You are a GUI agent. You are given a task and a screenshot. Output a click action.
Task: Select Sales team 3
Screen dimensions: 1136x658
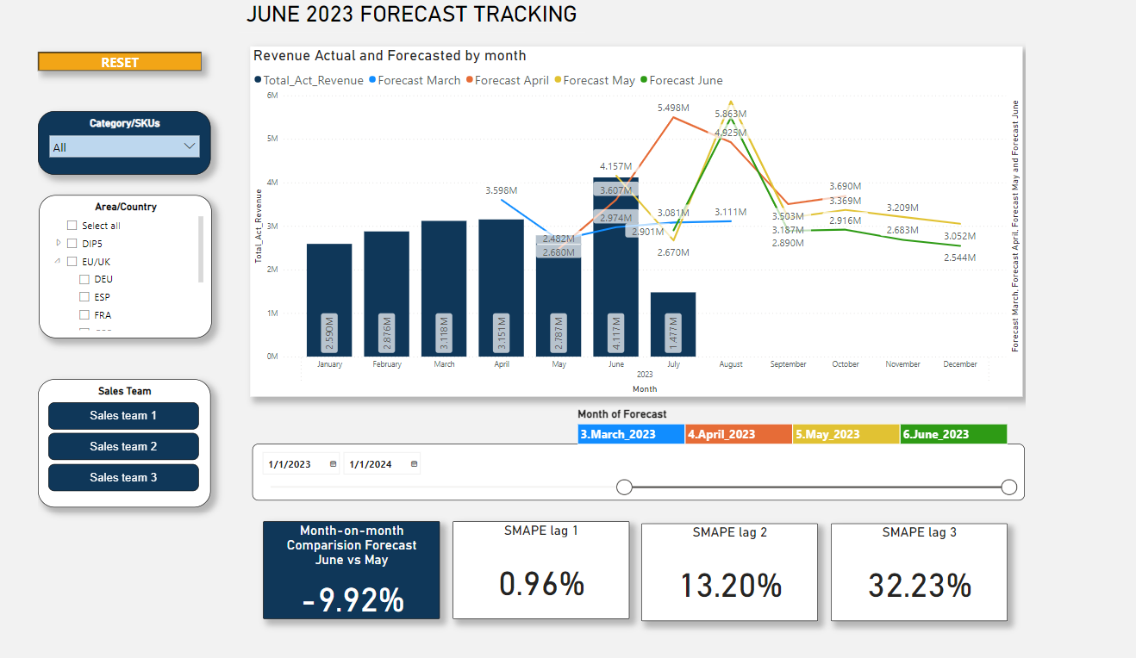(123, 478)
